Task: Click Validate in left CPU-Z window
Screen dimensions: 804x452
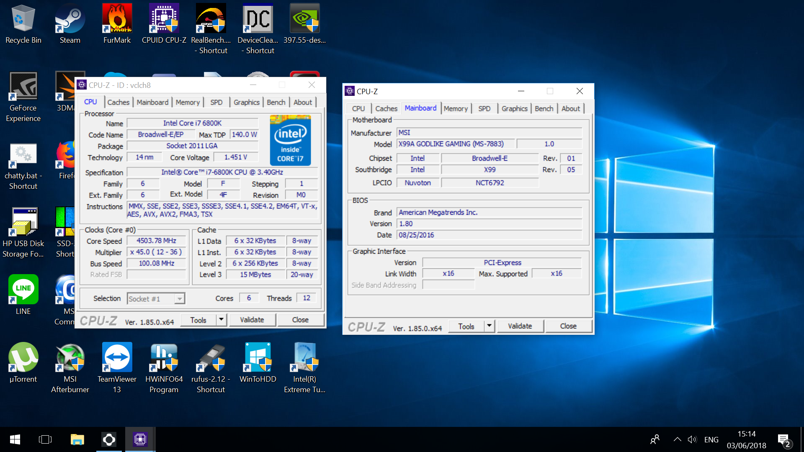Action: pos(252,320)
